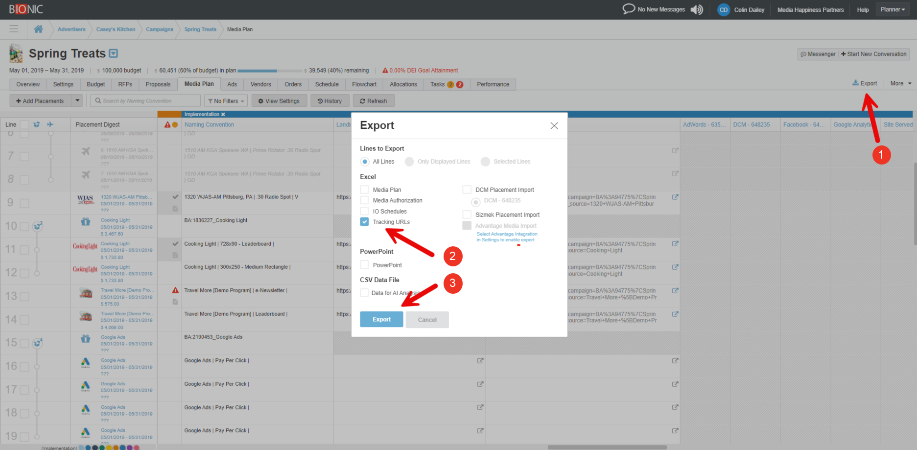917x450 pixels.
Task: Expand the More menu
Action: 901,83
